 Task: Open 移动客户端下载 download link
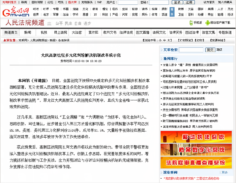[220, 22]
